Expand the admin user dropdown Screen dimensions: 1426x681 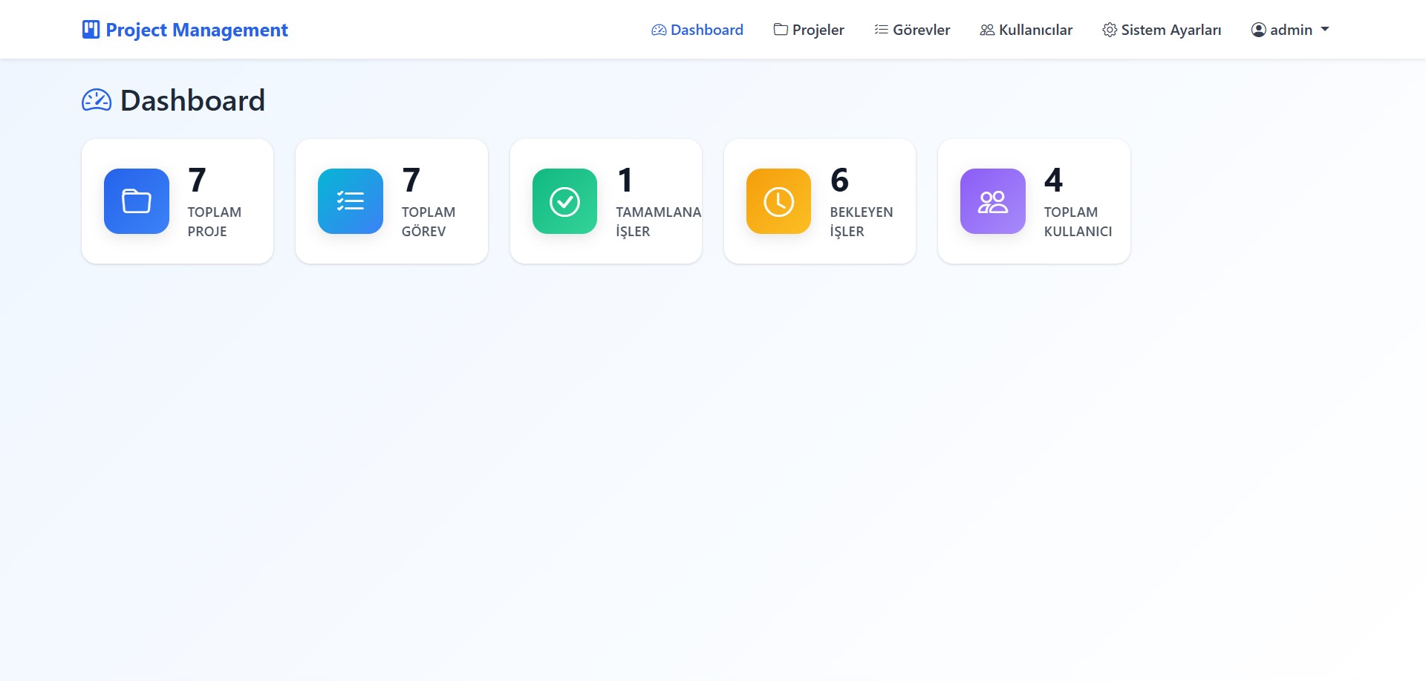pyautogui.click(x=1290, y=30)
